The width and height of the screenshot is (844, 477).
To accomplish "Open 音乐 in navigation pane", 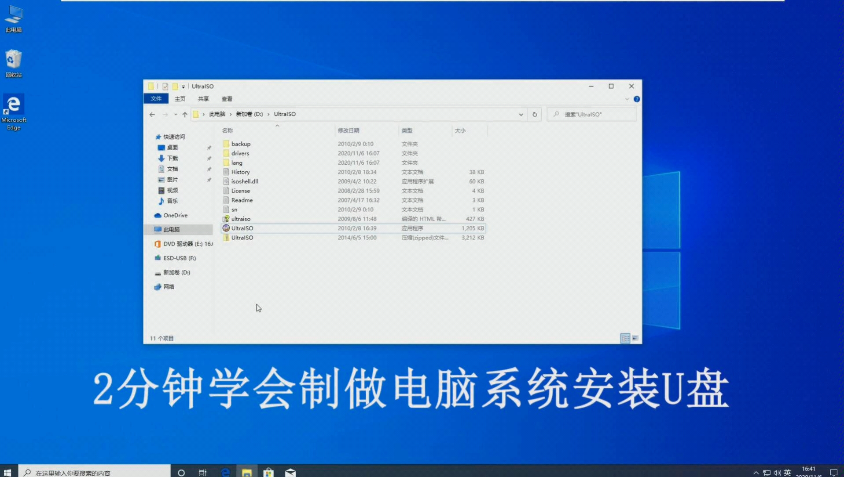I will [x=172, y=201].
